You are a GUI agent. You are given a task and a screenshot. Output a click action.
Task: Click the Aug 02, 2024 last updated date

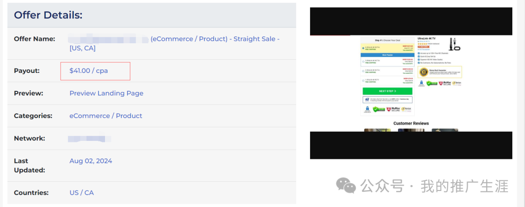[91, 161]
